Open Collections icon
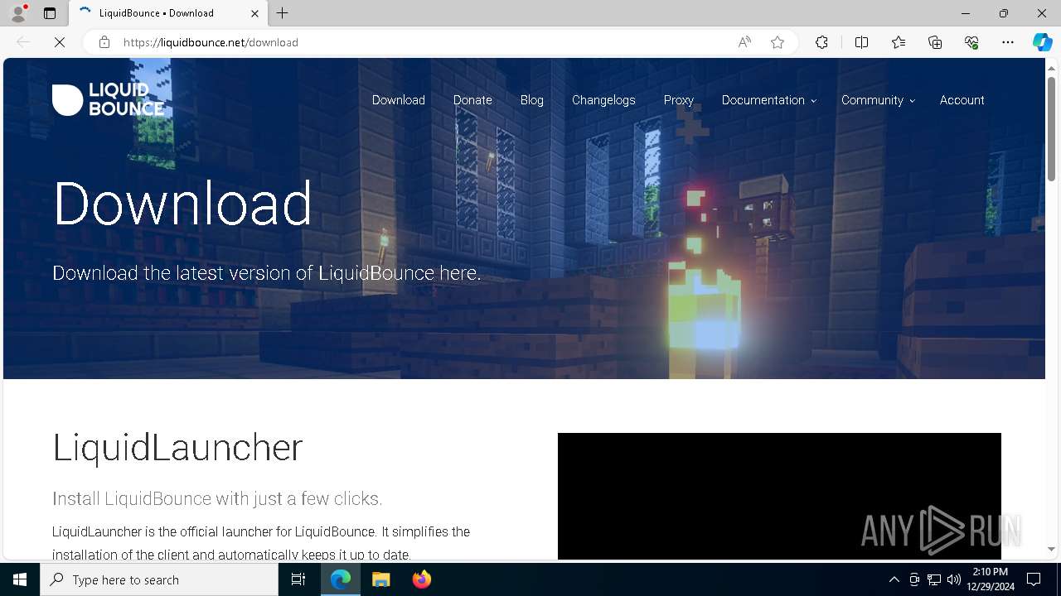The width and height of the screenshot is (1061, 596). 935,42
